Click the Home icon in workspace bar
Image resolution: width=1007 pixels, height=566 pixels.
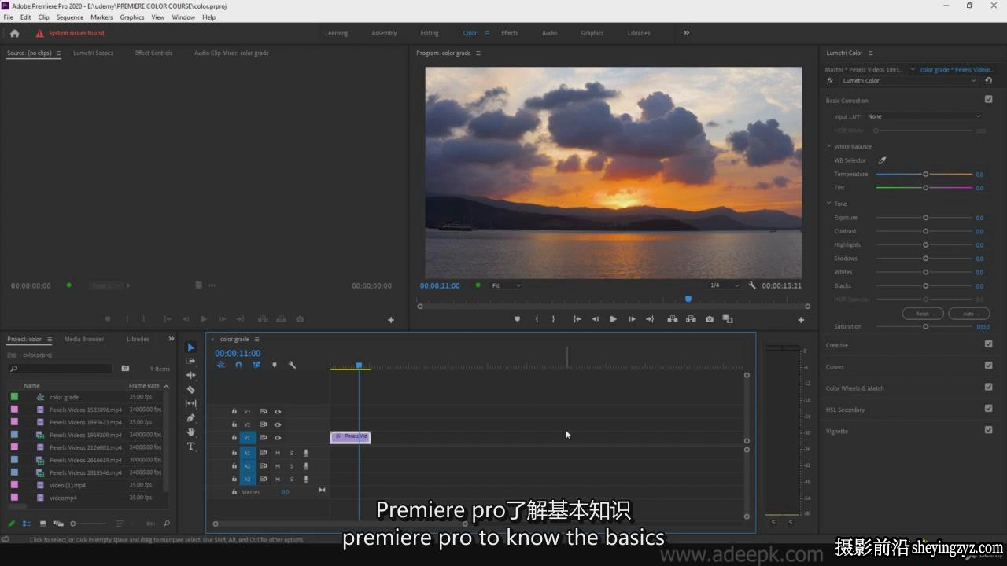click(14, 33)
